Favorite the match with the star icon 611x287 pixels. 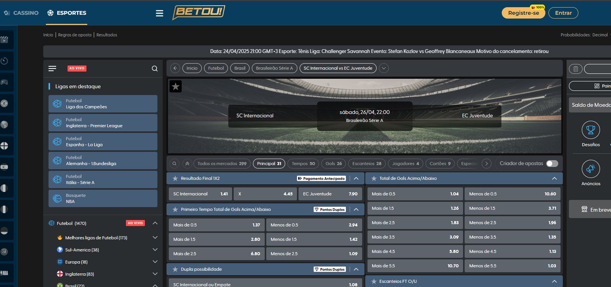[176, 86]
